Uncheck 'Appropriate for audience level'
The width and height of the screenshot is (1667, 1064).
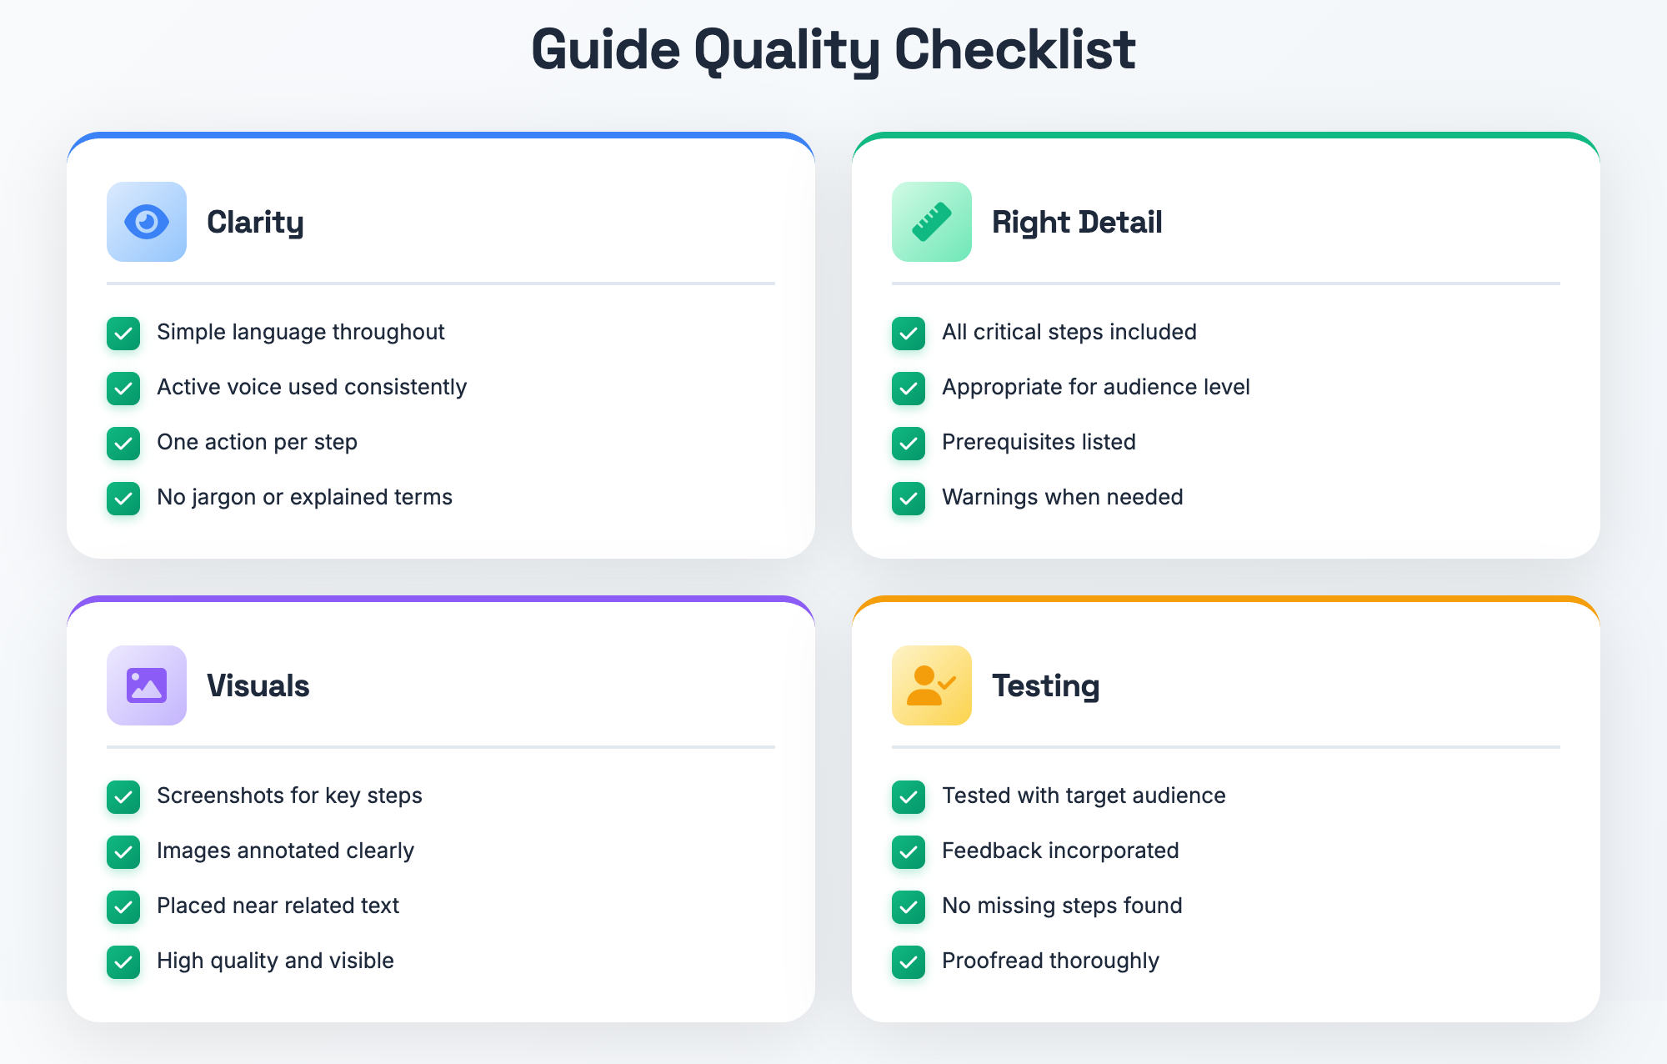[x=909, y=389]
